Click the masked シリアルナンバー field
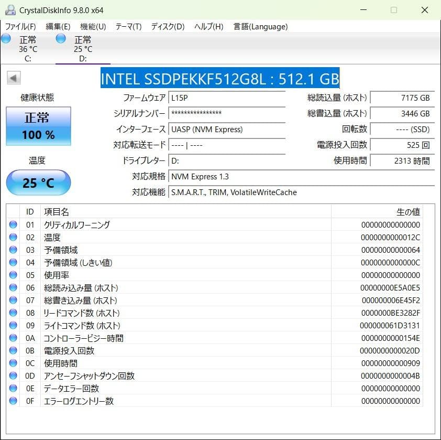 (x=227, y=113)
